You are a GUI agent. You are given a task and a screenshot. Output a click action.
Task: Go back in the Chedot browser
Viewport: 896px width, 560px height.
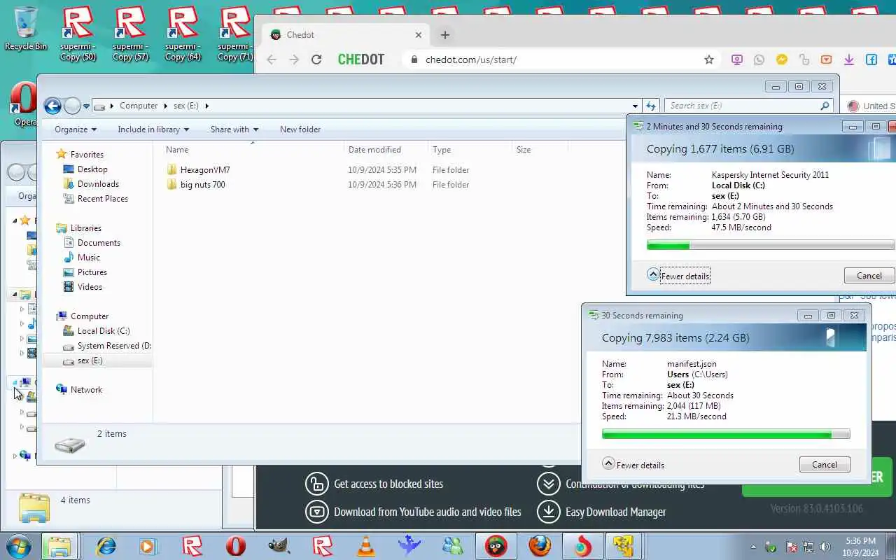(272, 59)
